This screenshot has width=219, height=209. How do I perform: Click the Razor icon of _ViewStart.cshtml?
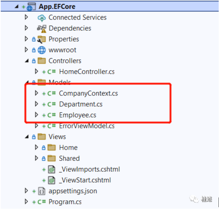[x=51, y=180]
